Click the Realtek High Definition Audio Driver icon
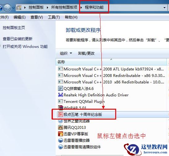 click(61, 95)
